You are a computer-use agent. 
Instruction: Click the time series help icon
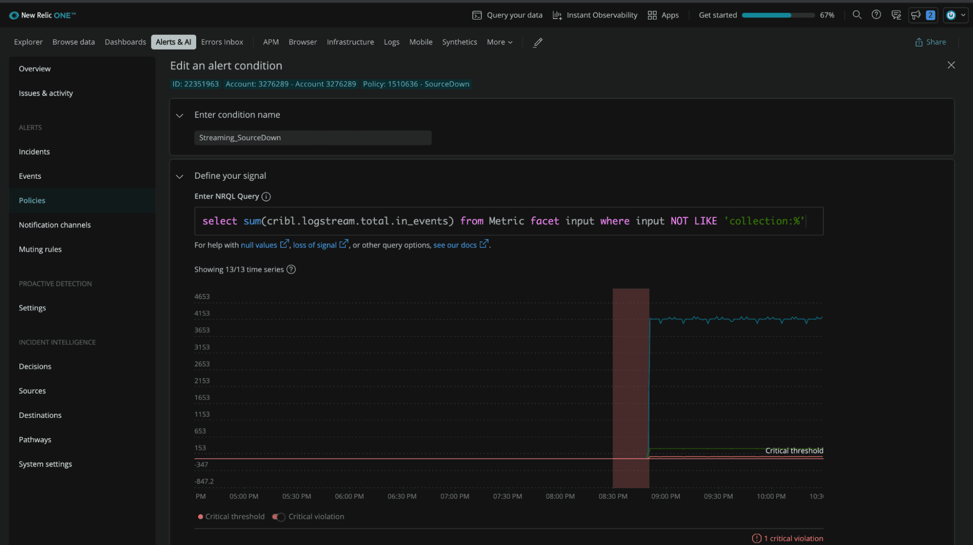click(x=291, y=269)
